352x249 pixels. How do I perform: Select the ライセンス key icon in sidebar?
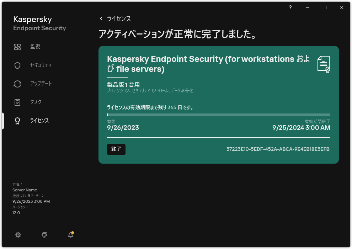pos(17,121)
